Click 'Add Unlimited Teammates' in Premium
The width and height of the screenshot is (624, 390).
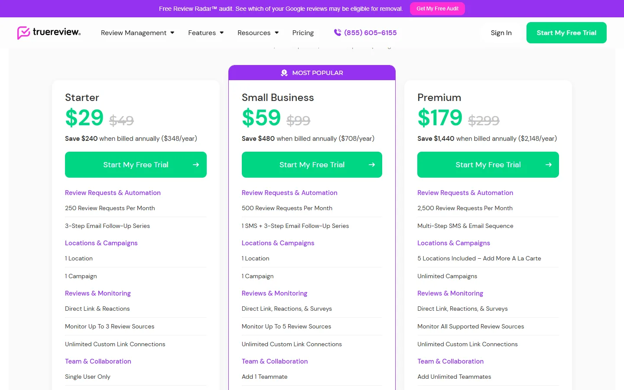pos(454,377)
